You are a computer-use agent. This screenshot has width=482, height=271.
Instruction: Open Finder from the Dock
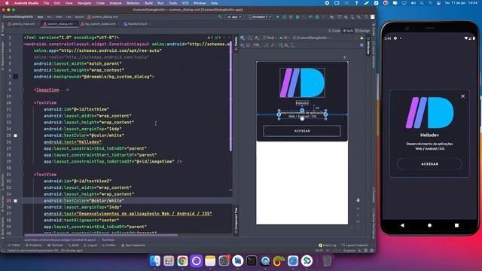155,261
